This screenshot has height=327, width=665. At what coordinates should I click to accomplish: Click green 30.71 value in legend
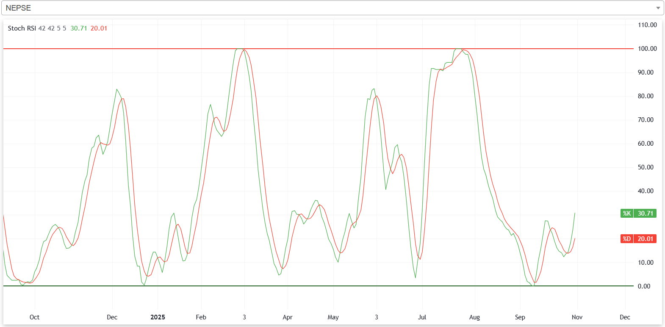(79, 28)
